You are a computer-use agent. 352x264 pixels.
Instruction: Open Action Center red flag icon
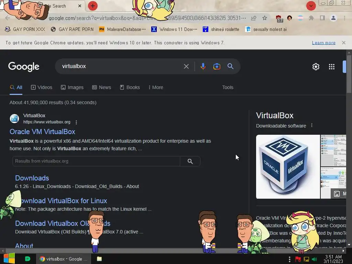(298, 259)
